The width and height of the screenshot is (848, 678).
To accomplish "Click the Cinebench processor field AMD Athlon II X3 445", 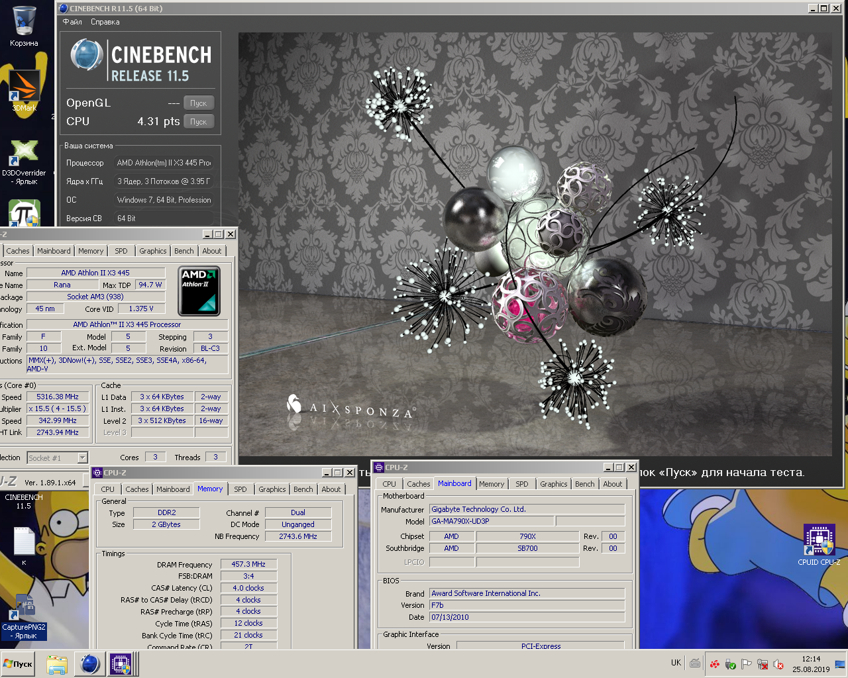I will pos(164,163).
